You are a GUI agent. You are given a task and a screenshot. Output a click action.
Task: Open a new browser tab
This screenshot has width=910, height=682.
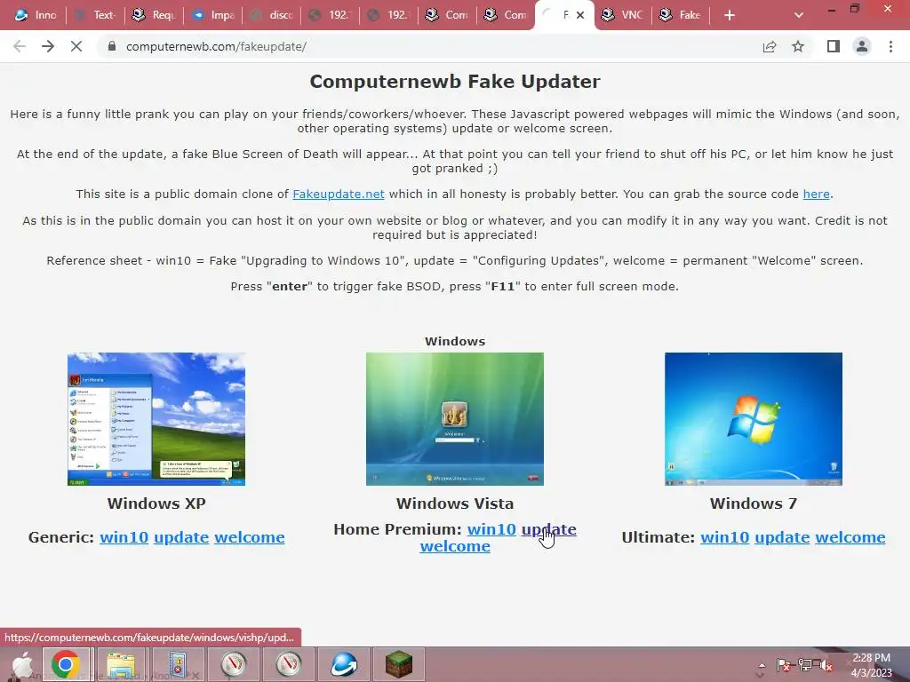[730, 15]
